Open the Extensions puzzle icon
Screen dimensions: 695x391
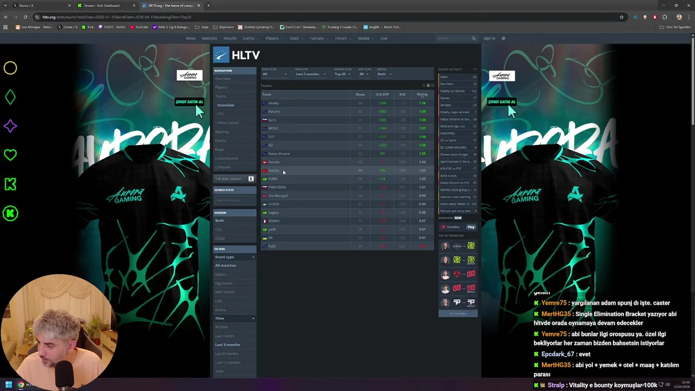pos(665,17)
